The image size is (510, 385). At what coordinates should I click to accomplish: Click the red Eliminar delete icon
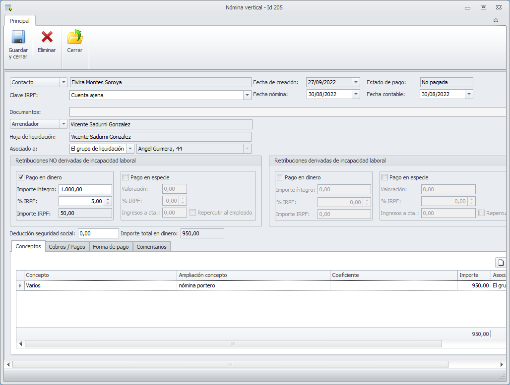tap(47, 38)
